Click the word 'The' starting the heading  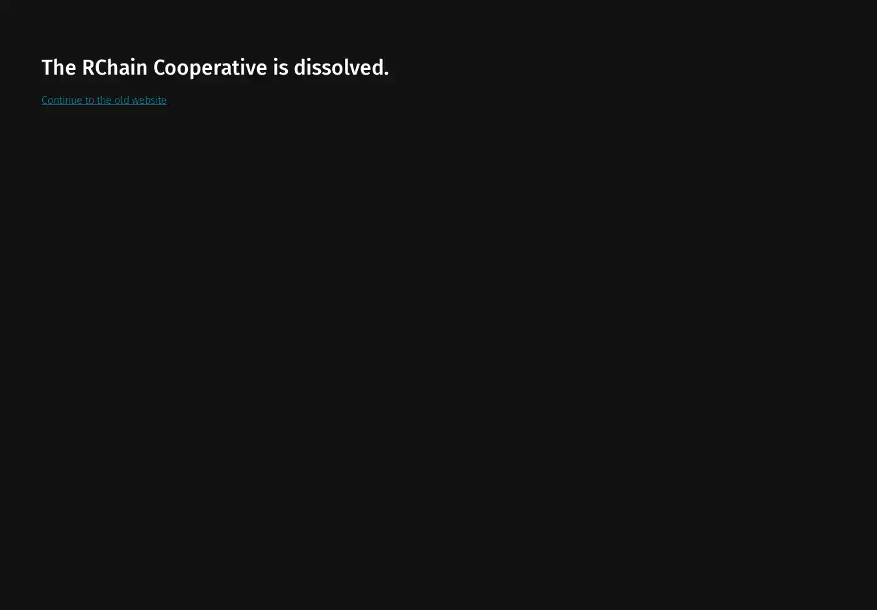pyautogui.click(x=58, y=67)
